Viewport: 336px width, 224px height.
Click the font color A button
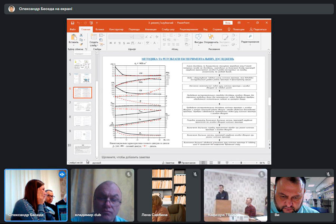tap(155, 43)
